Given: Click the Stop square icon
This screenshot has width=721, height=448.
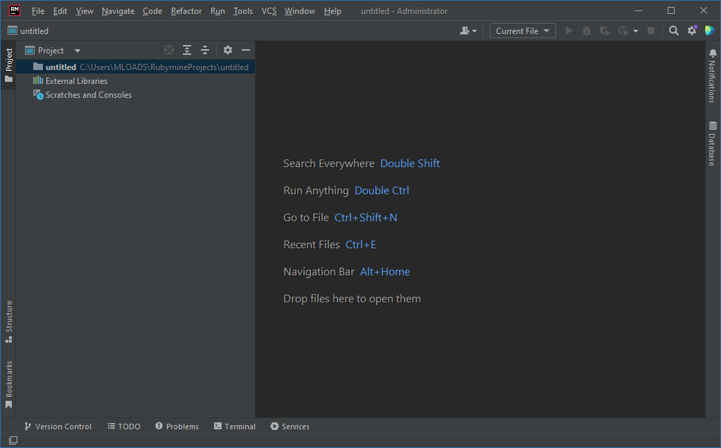Looking at the screenshot, I should tap(650, 31).
